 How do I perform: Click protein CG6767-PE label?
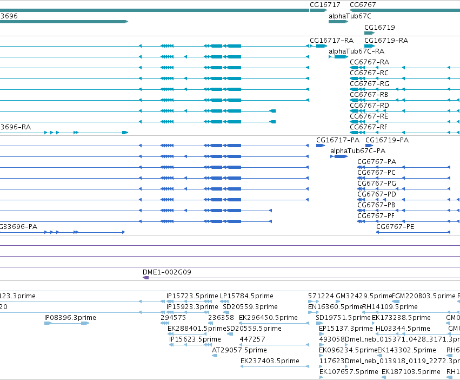(x=395, y=227)
